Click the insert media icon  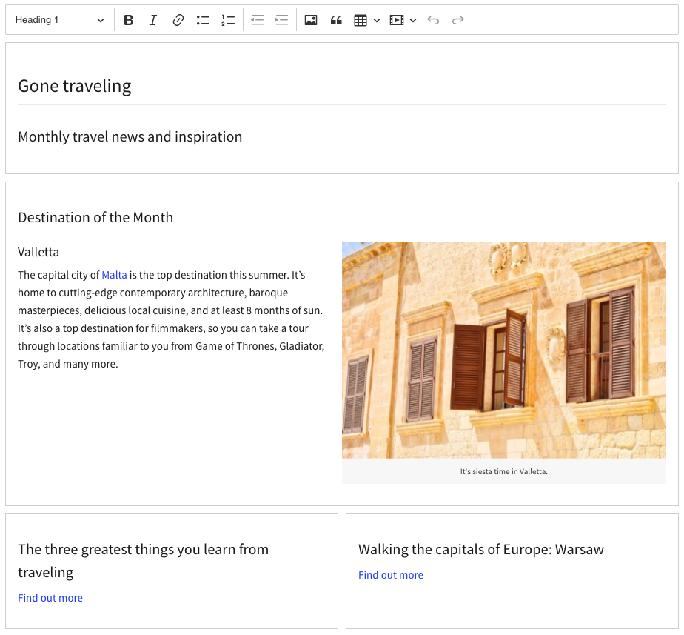[397, 21]
